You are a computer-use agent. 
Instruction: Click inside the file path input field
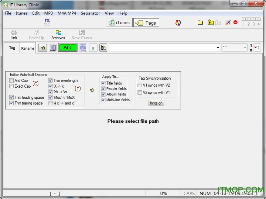pyautogui.click(x=162, y=48)
